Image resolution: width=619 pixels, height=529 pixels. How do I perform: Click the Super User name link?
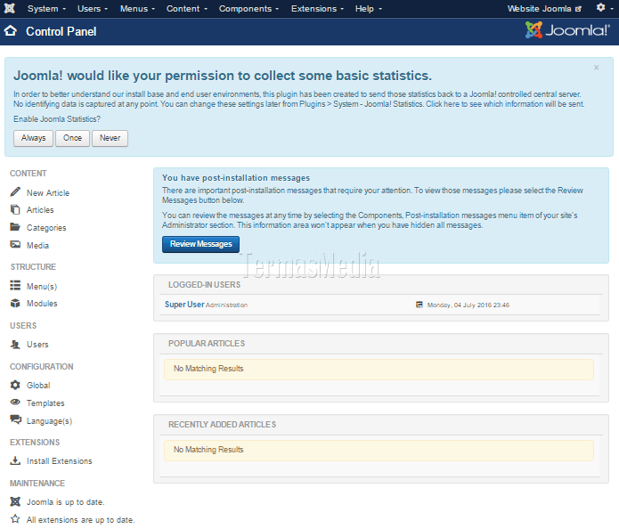click(x=184, y=305)
